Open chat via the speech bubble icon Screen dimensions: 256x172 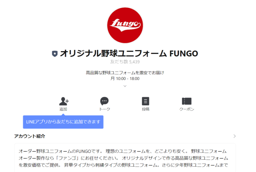point(104,101)
